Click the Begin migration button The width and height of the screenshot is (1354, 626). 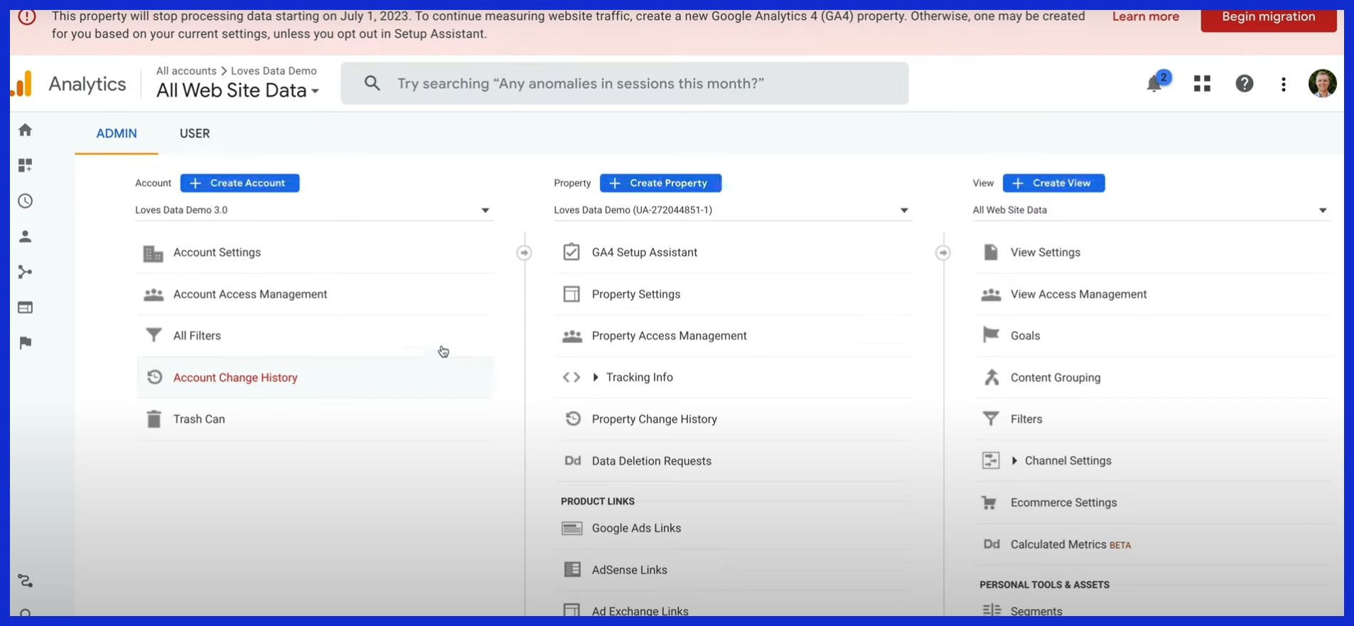coord(1268,17)
